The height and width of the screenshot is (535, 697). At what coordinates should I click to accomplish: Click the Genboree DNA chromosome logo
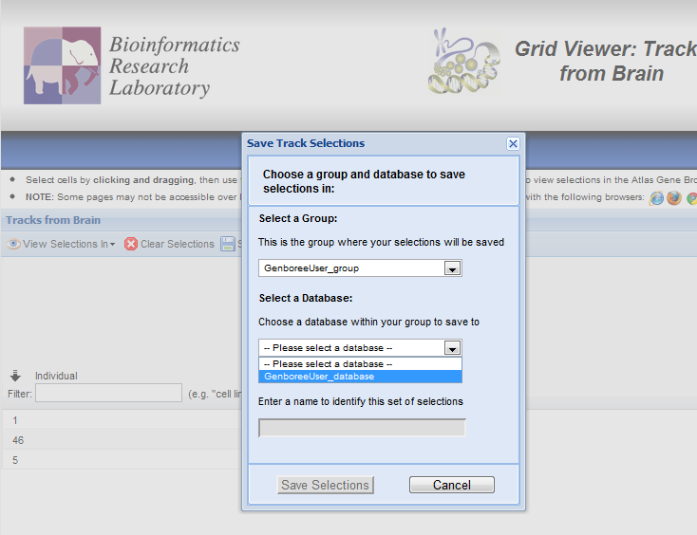tap(465, 63)
